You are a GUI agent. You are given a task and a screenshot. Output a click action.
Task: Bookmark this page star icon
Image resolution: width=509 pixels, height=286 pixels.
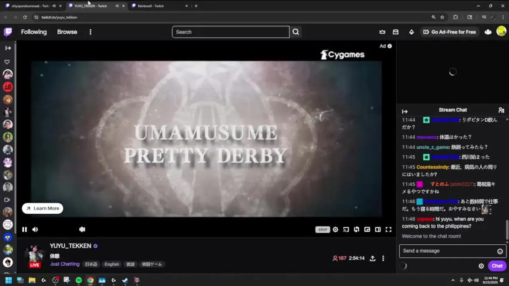click(x=442, y=17)
